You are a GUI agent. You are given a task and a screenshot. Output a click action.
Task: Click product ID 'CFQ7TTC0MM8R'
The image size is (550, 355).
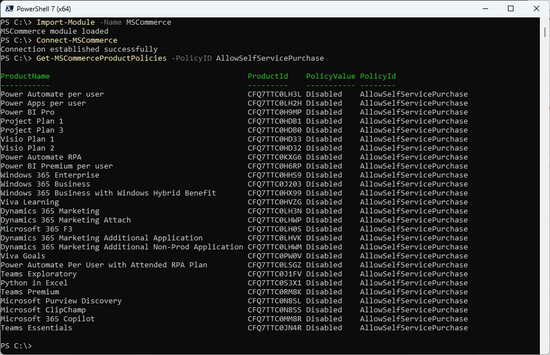(275, 319)
